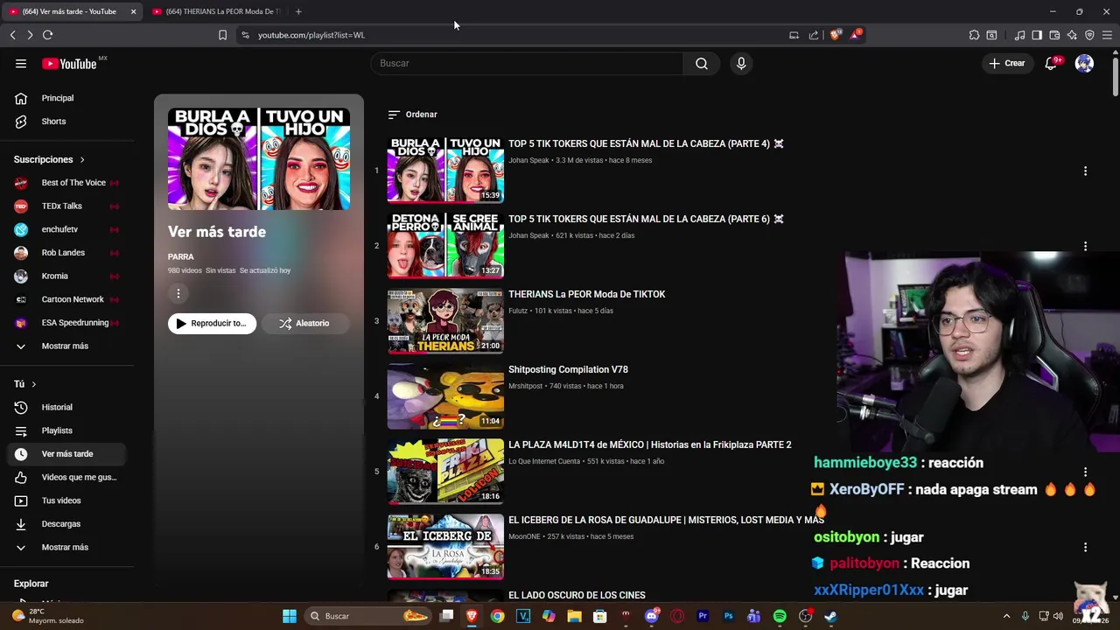
Task: Expand Mostrar más below Descargas
Action: (63, 547)
